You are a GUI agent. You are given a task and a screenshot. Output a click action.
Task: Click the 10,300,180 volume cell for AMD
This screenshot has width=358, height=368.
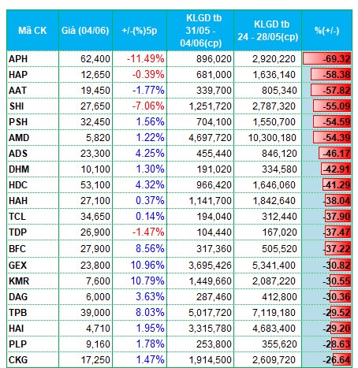tap(272, 138)
